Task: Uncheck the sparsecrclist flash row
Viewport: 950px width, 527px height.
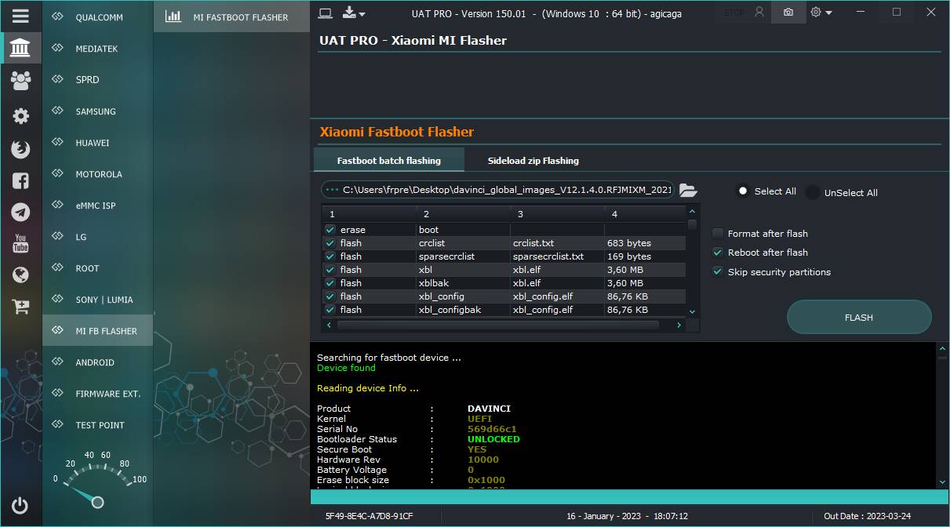Action: [330, 256]
